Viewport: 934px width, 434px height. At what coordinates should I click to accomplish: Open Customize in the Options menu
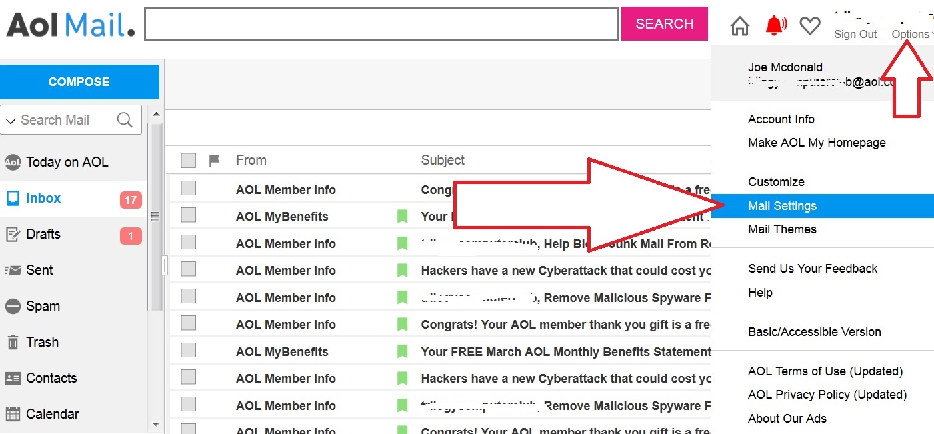[x=776, y=182]
